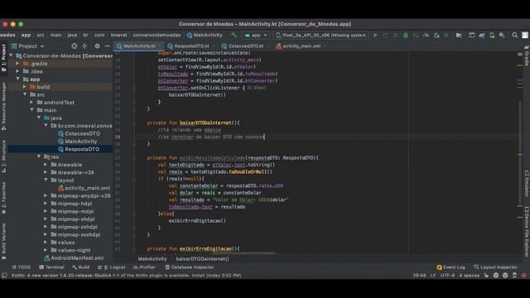Open the Logcat tool window
This screenshot has height=298, width=530.
point(112,267)
